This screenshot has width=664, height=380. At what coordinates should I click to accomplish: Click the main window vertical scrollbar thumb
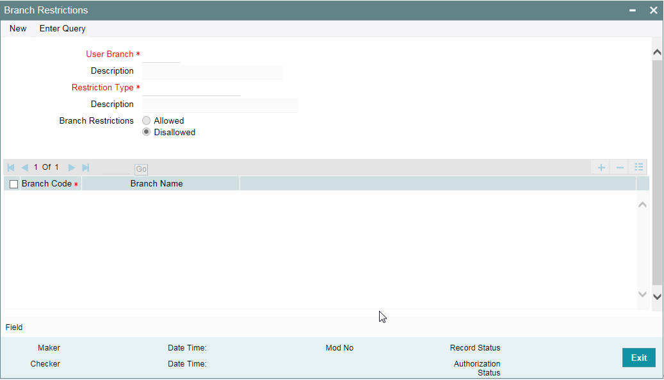pos(657,172)
